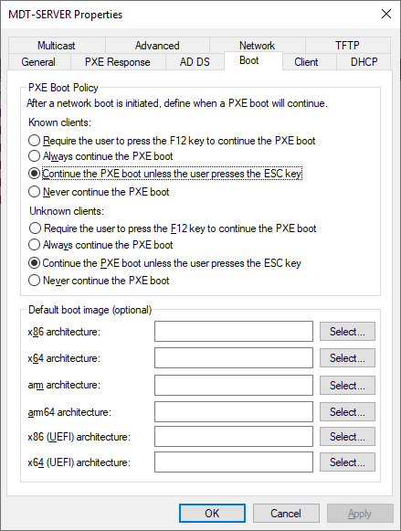The image size is (401, 531).
Task: Click Select for x64 architecture boot image
Action: (347, 358)
